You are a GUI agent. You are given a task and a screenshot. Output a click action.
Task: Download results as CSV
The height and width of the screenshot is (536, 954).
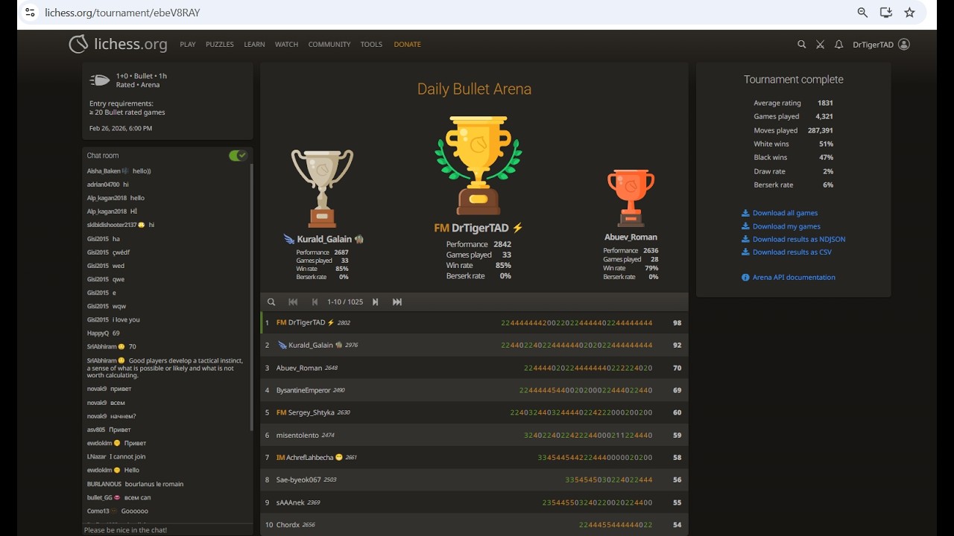792,252
